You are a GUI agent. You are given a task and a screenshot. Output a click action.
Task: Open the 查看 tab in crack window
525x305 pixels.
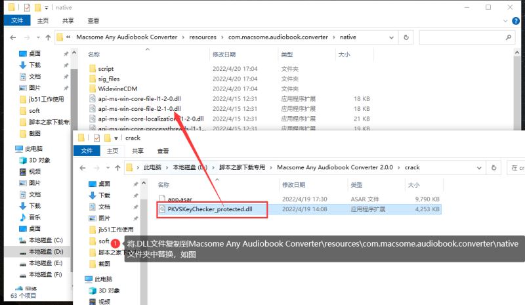163,151
